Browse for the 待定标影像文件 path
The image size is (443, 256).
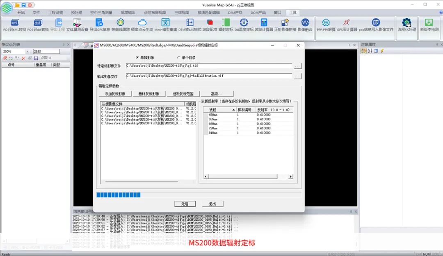pos(297,66)
